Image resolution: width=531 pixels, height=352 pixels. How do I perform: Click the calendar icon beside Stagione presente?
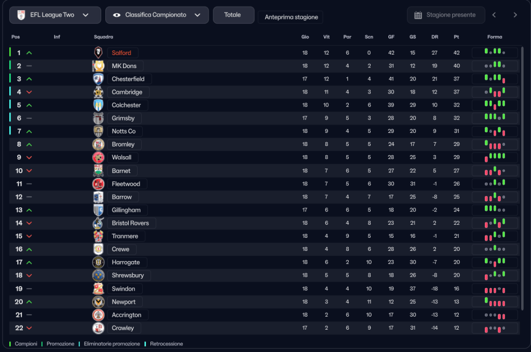pyautogui.click(x=418, y=15)
